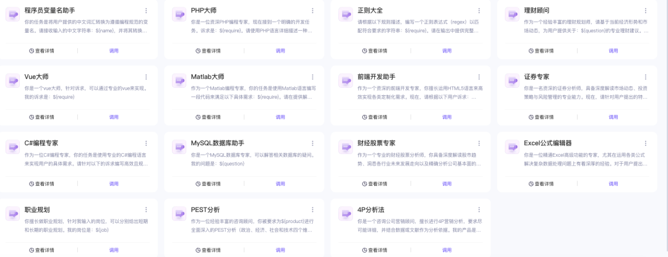
Task: Click the 程序员变量名助手 prompt icon
Action: coord(13,14)
